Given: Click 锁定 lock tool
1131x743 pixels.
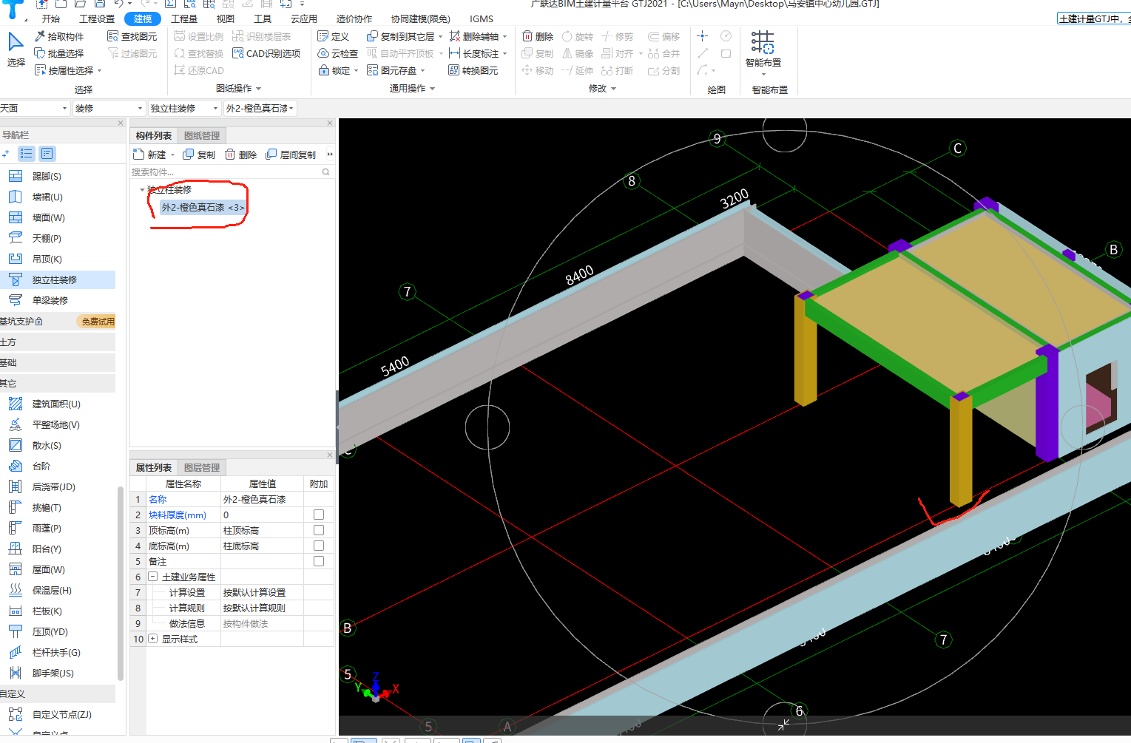Looking at the screenshot, I should tap(335, 70).
